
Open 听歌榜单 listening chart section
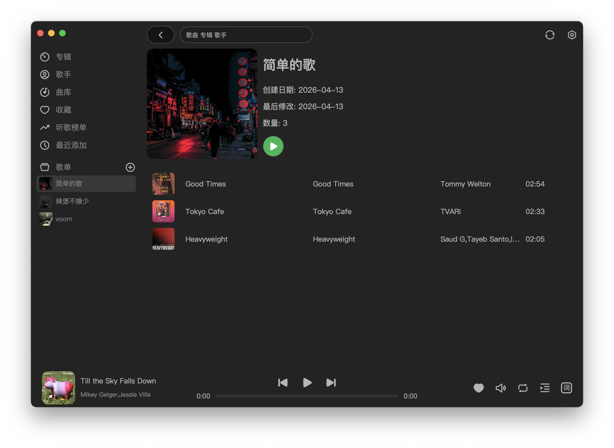[x=71, y=127]
